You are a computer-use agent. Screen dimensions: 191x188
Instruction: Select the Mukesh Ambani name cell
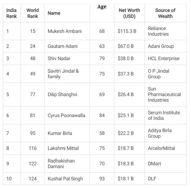[x=65, y=31]
